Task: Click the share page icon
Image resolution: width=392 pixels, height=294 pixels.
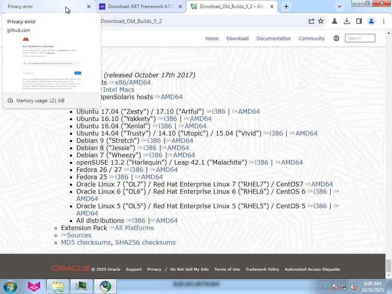Action: [311, 21]
